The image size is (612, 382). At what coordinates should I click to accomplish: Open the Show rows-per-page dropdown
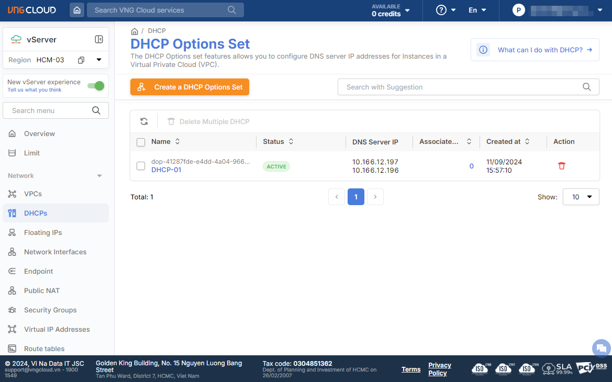coord(581,197)
